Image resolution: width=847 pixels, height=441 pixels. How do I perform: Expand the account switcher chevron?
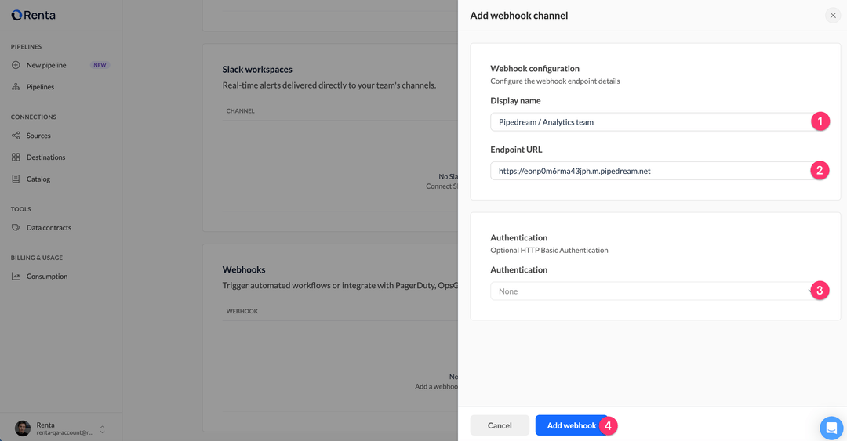pos(102,429)
